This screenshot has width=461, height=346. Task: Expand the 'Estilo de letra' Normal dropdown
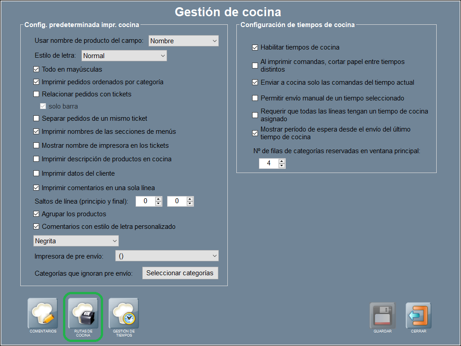click(124, 56)
